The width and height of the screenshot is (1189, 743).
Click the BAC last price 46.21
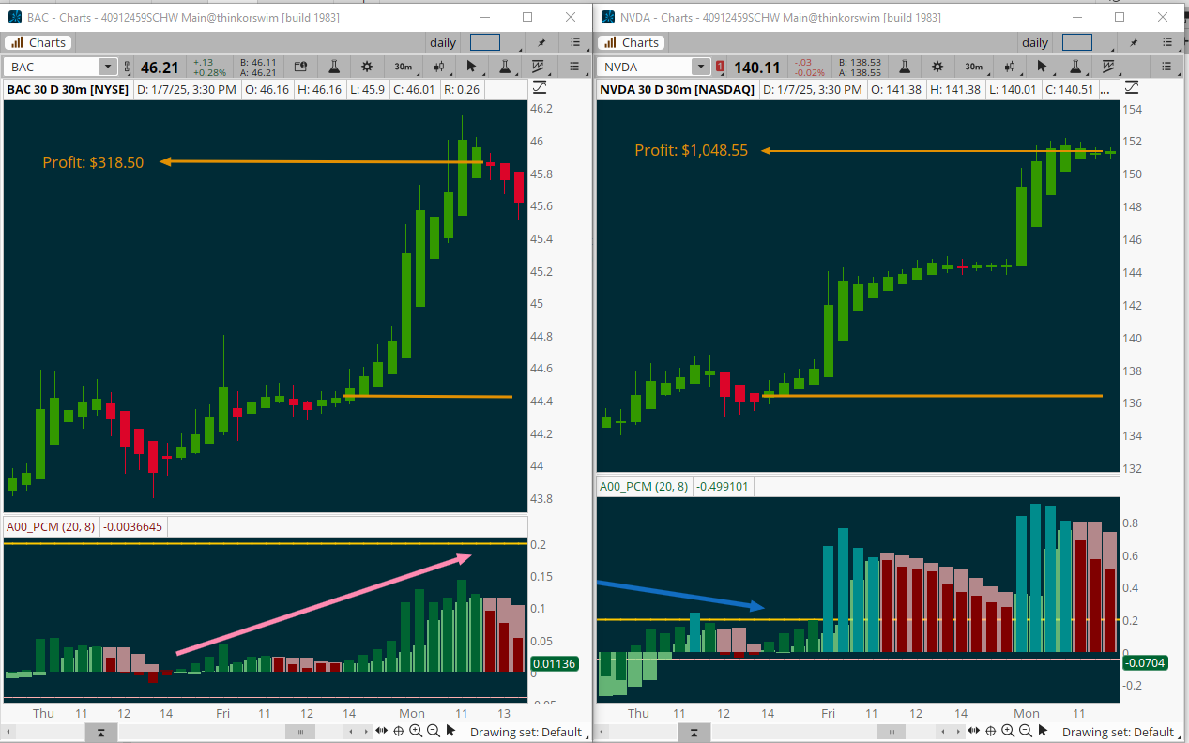160,68
